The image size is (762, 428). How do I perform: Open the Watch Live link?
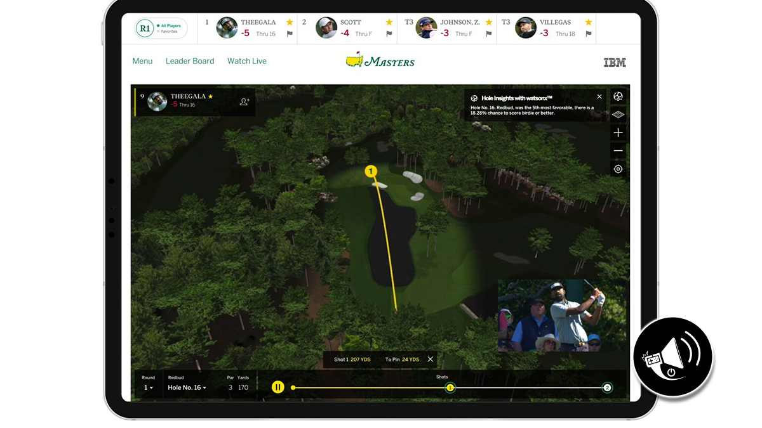pos(247,61)
